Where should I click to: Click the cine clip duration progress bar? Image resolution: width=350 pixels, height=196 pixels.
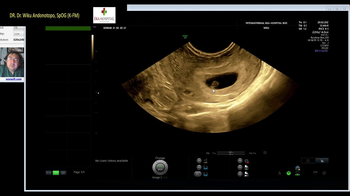(231, 153)
